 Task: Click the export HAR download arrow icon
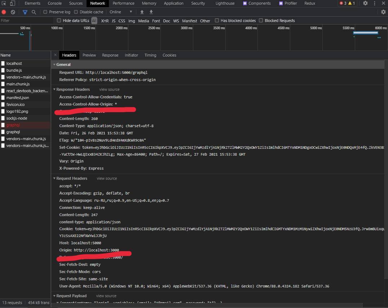coord(151,12)
